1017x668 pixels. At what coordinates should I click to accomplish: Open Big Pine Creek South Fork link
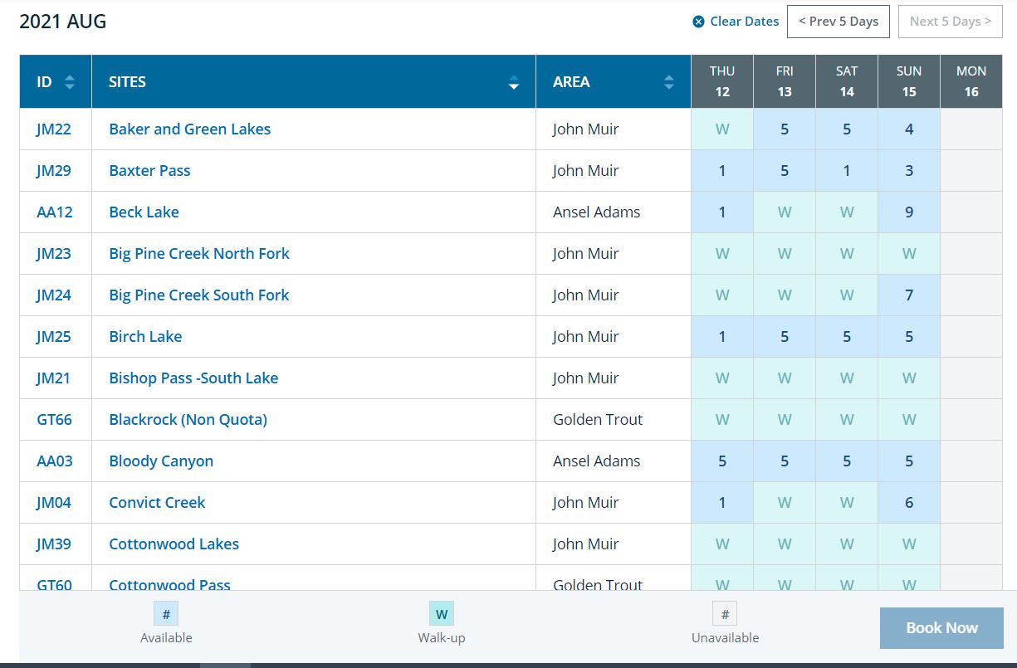(x=199, y=295)
